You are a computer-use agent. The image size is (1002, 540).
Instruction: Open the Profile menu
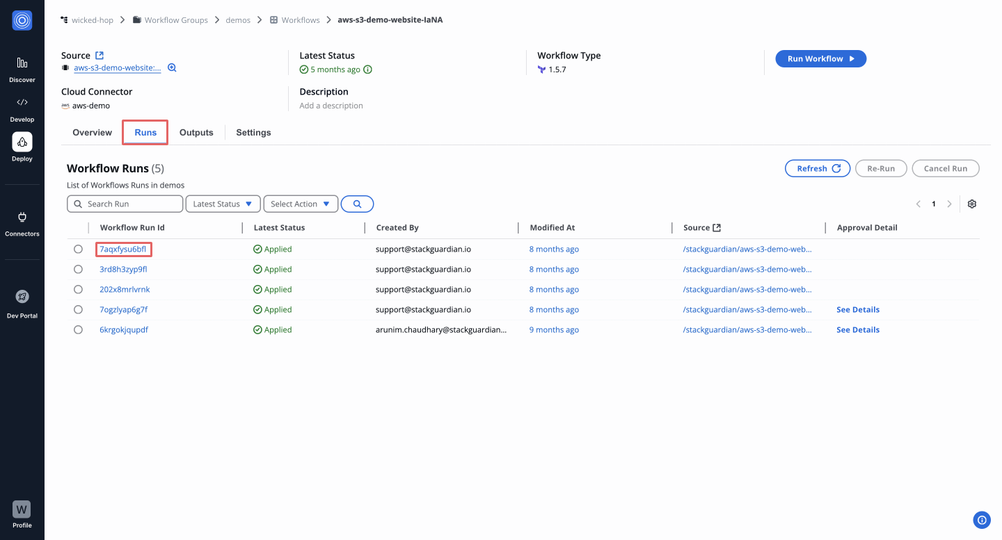click(22, 515)
